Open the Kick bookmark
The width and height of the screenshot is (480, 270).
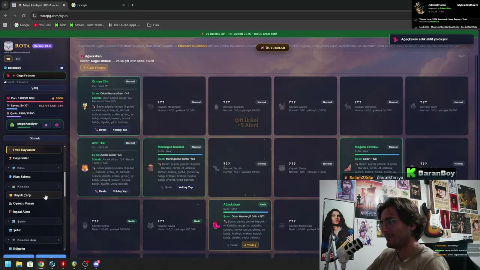(60, 25)
